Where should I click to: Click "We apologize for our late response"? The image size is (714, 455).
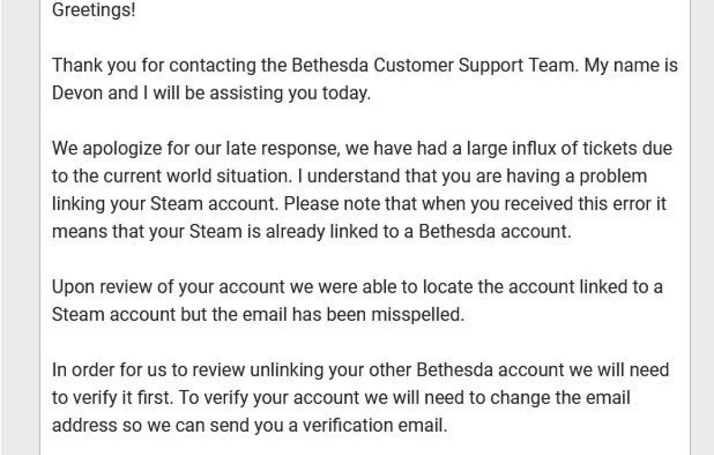[195, 148]
